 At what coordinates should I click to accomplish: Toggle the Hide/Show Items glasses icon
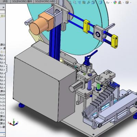108,2
